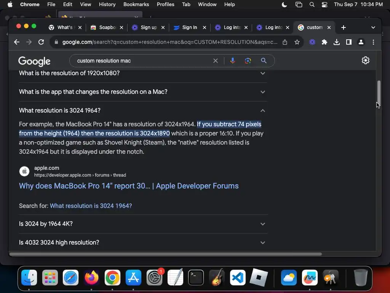Open Control Center in menu bar

click(x=324, y=5)
